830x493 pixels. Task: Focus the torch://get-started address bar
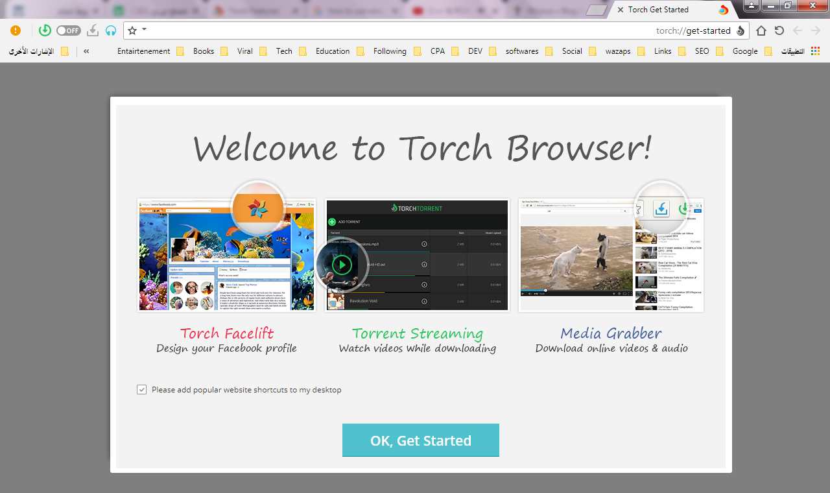[x=436, y=30]
